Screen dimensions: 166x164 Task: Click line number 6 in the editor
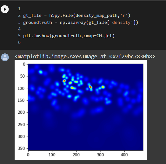(19, 42)
